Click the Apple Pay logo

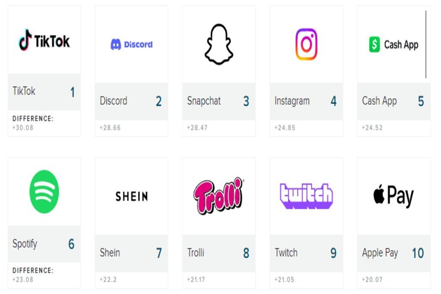pos(394,196)
